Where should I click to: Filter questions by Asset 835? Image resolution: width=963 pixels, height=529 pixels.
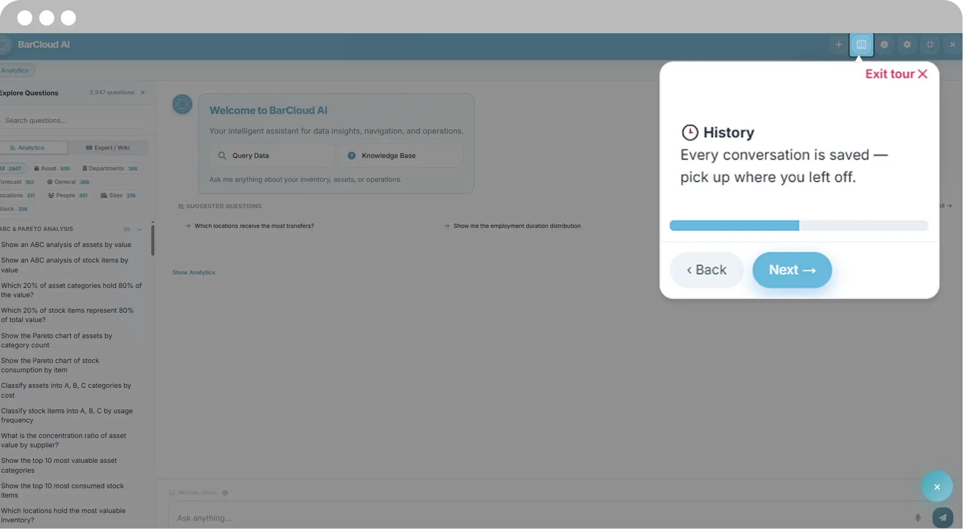(52, 168)
